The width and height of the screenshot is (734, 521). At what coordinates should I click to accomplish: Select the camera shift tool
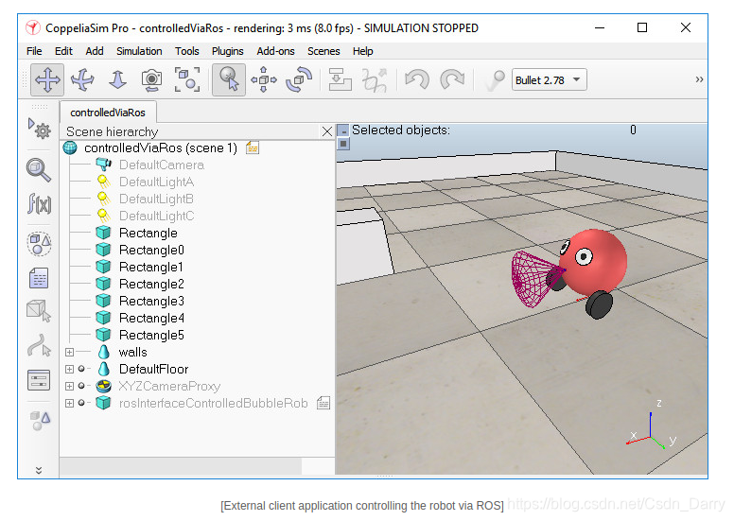point(117,79)
